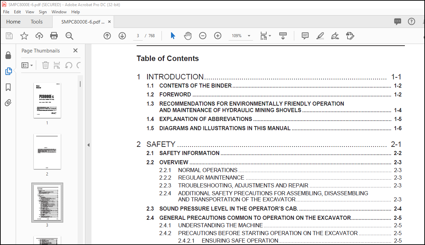Click 2.4.1 UNDERSTANDING THE MACHINE line
Image resolution: width=425 pixels, height=245 pixels.
point(280,225)
